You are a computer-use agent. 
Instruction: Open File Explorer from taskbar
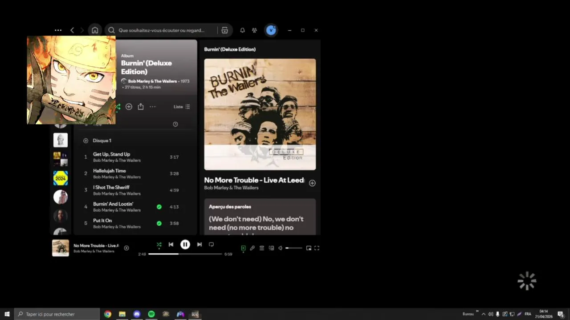point(122,314)
